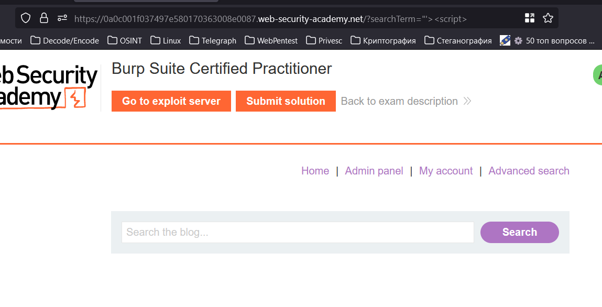This screenshot has height=307, width=602.
Task: Navigate to Advanced search
Action: click(529, 171)
